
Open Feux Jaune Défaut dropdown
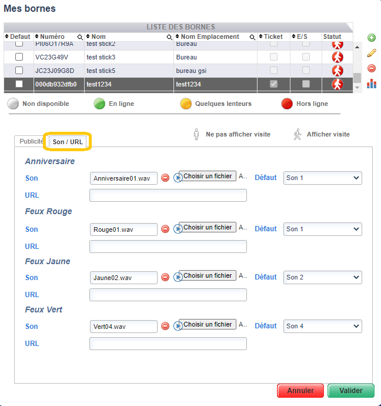tap(322, 277)
